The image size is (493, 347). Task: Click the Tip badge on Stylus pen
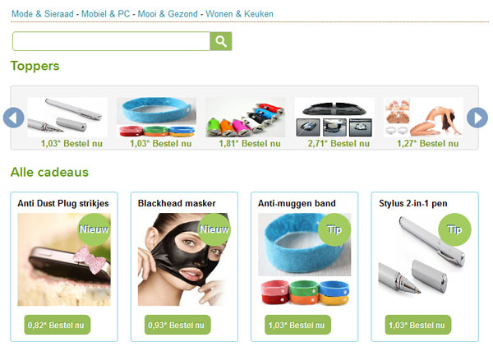pyautogui.click(x=454, y=229)
